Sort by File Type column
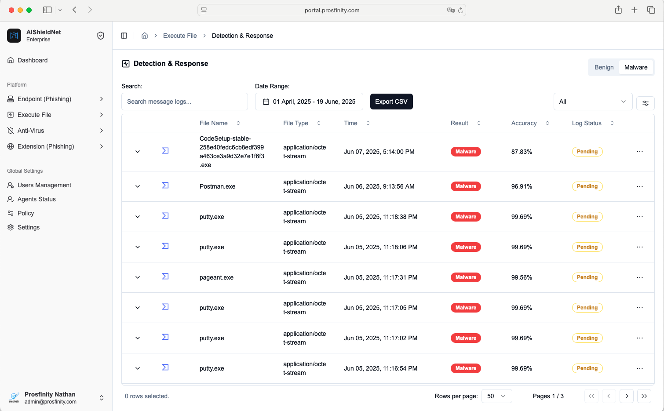The height and width of the screenshot is (411, 664). [x=302, y=123]
